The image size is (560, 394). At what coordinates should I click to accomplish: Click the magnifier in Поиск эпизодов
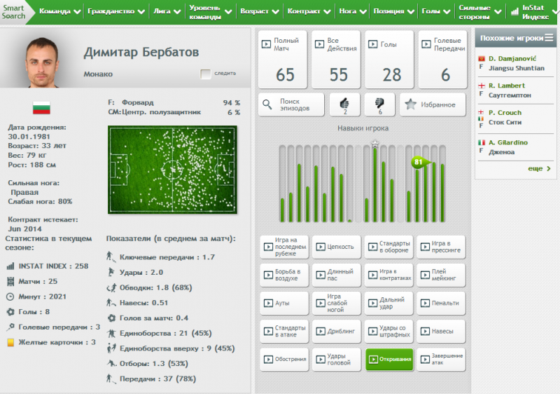pos(268,105)
